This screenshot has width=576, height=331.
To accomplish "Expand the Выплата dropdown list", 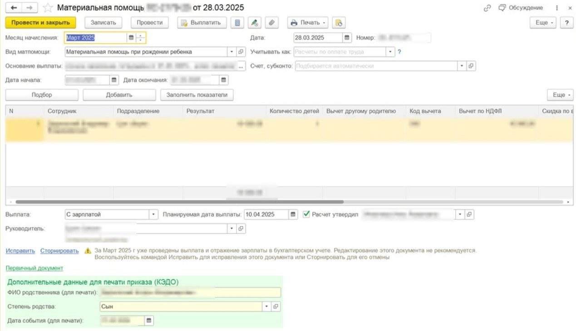I will click(153, 214).
